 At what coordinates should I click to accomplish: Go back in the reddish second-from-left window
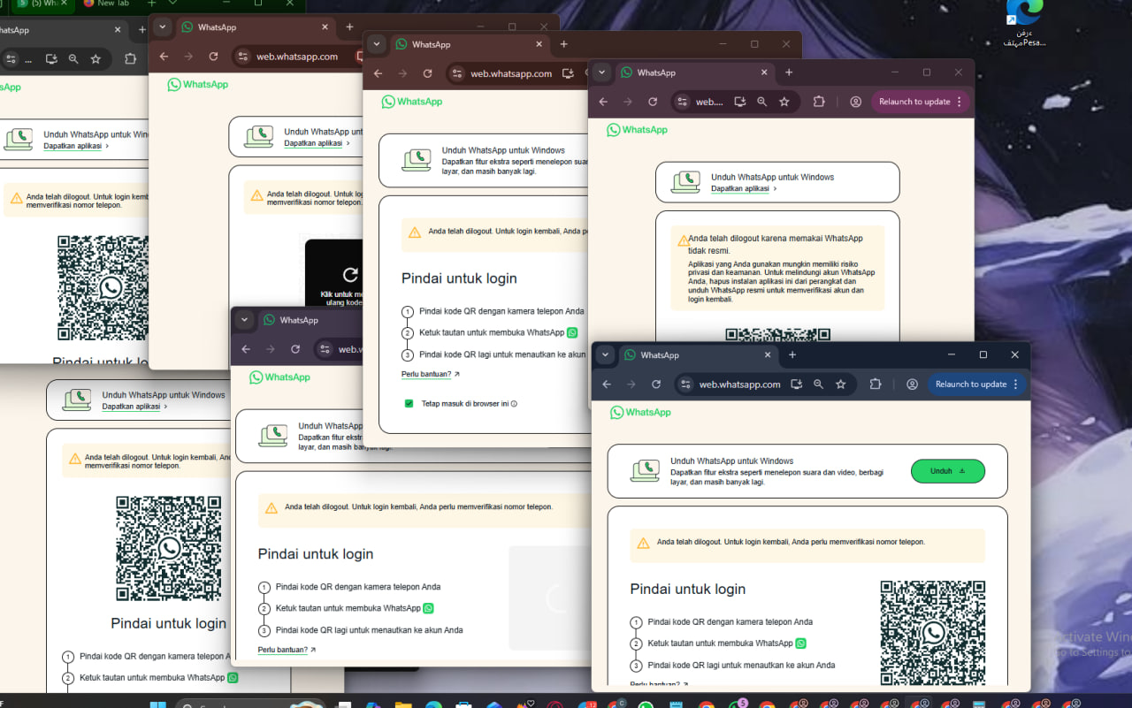[164, 57]
